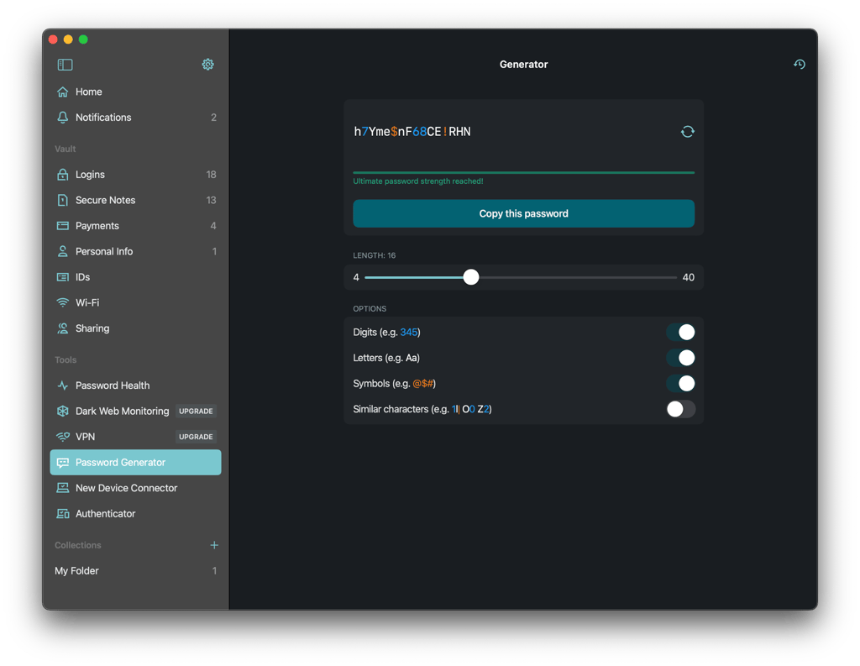
Task: Open Personal Info
Action: pyautogui.click(x=135, y=251)
